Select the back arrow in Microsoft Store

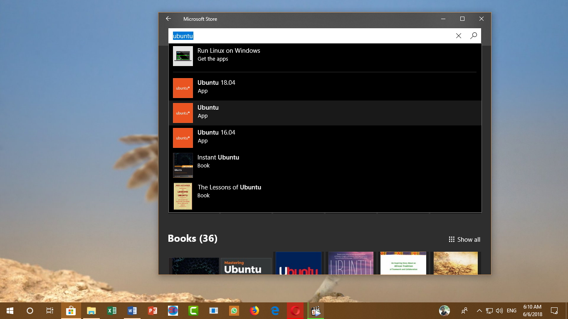[x=168, y=19]
